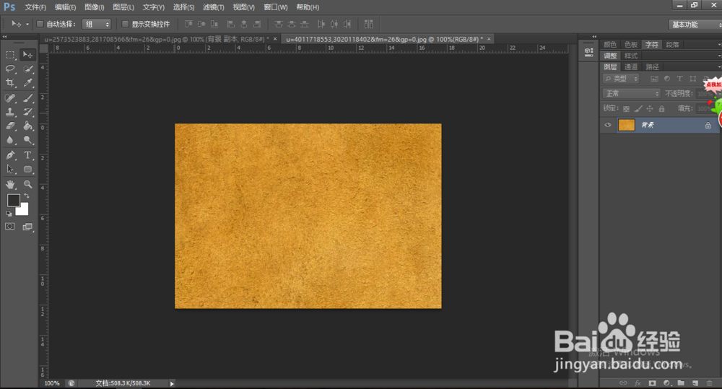
Task: Select the Horizontal Type tool
Action: click(28, 155)
